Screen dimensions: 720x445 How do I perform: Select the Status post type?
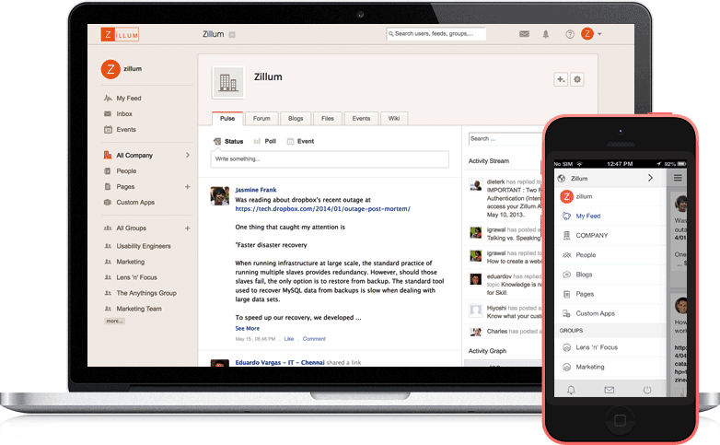coord(228,141)
